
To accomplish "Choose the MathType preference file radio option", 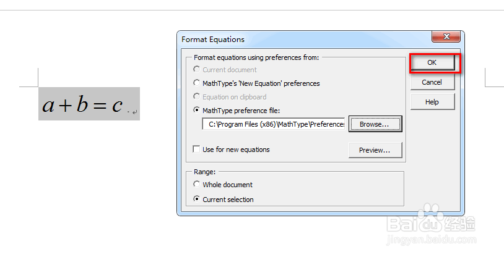I will [196, 110].
